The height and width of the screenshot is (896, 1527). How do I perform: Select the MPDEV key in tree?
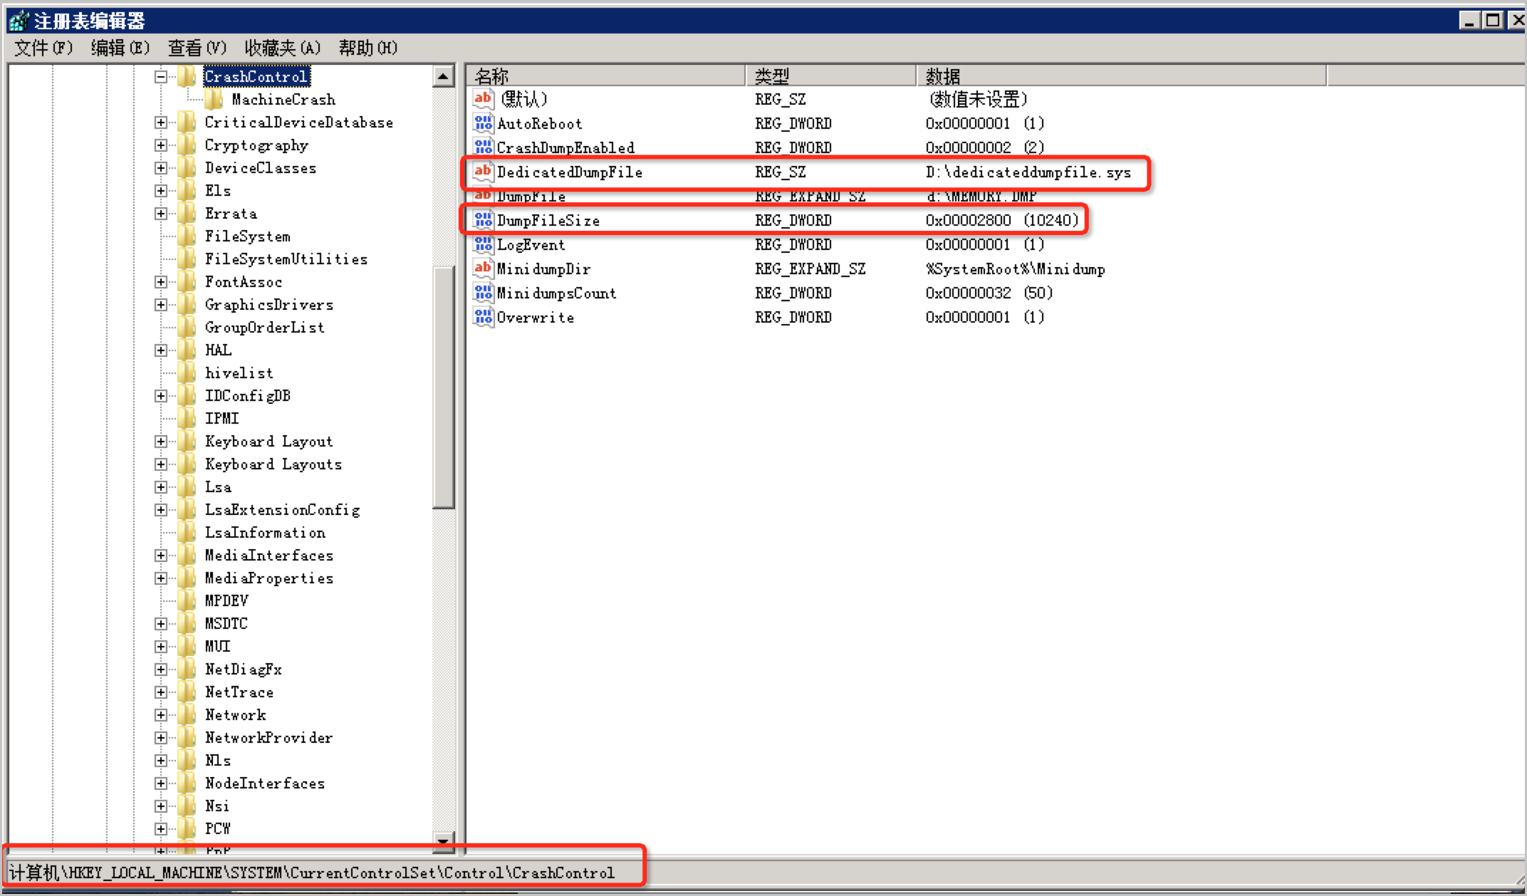226,600
